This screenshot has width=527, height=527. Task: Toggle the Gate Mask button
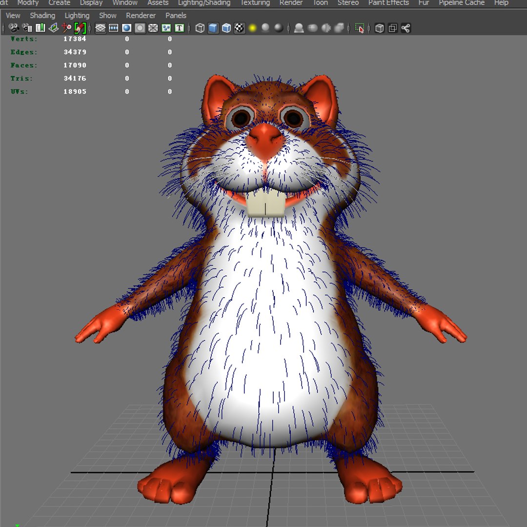140,28
